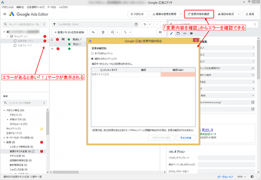Click the filter funnel icon
Screen dimensions: 261x180
click(x=54, y=25)
